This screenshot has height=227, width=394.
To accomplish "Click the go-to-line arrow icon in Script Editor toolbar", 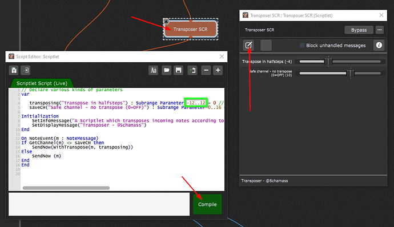I will pos(26,70).
